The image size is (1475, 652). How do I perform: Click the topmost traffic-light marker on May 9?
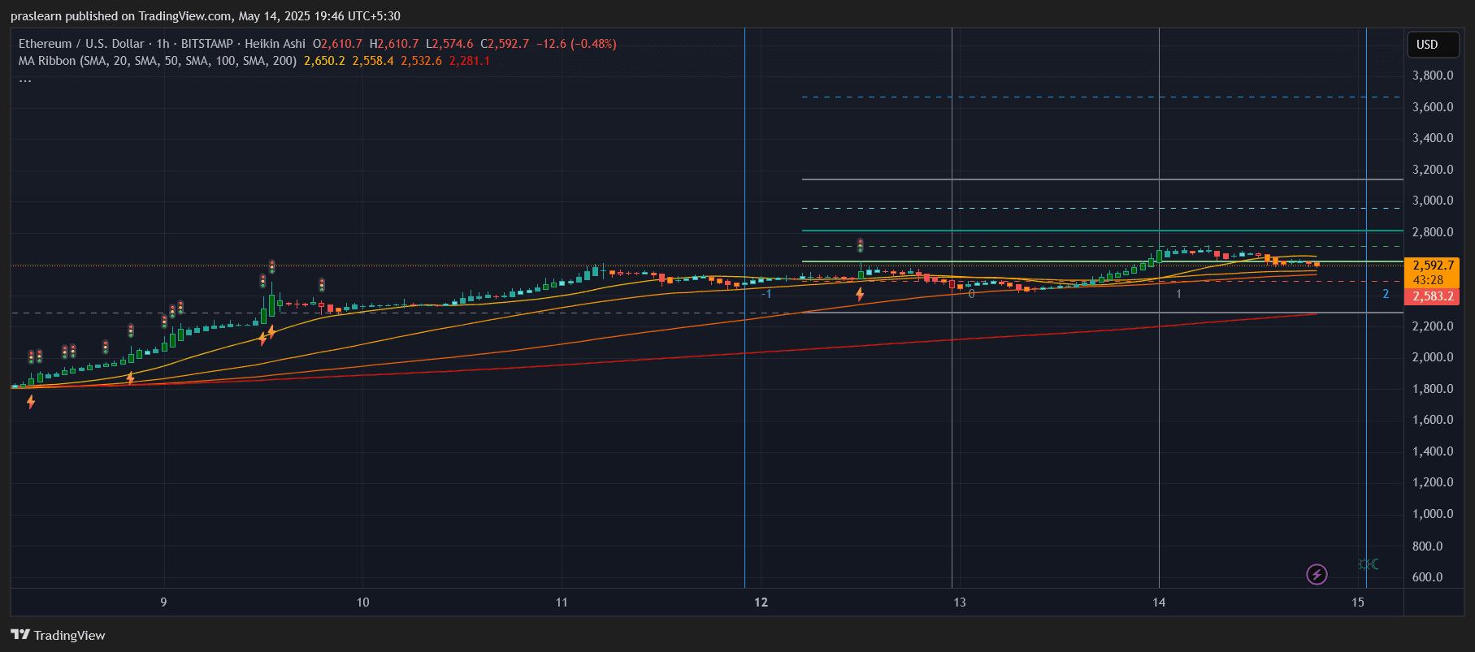coord(272,266)
